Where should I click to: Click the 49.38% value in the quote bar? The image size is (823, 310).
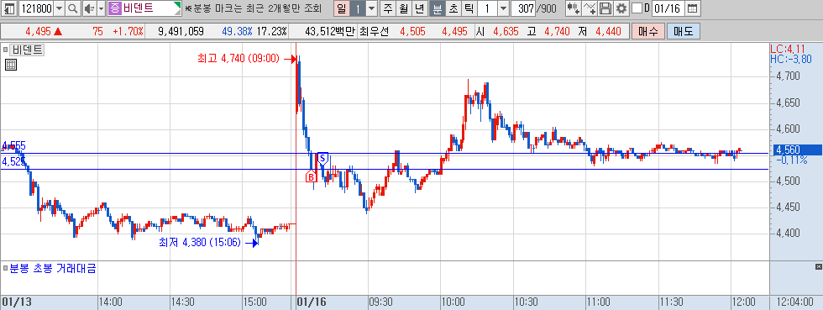(x=237, y=32)
